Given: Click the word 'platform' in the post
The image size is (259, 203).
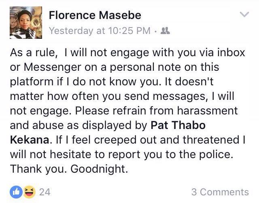Looking at the screenshot, I should pos(32,82).
